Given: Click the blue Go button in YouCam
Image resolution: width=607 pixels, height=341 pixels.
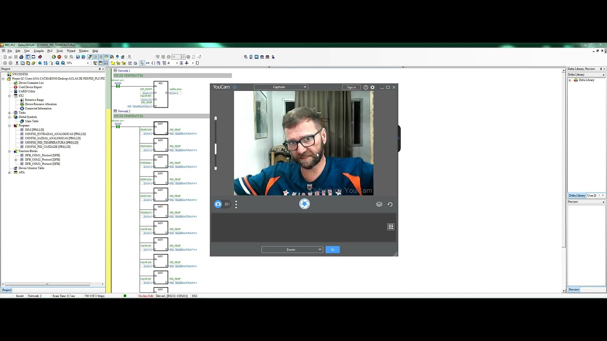Looking at the screenshot, I should click(x=332, y=250).
